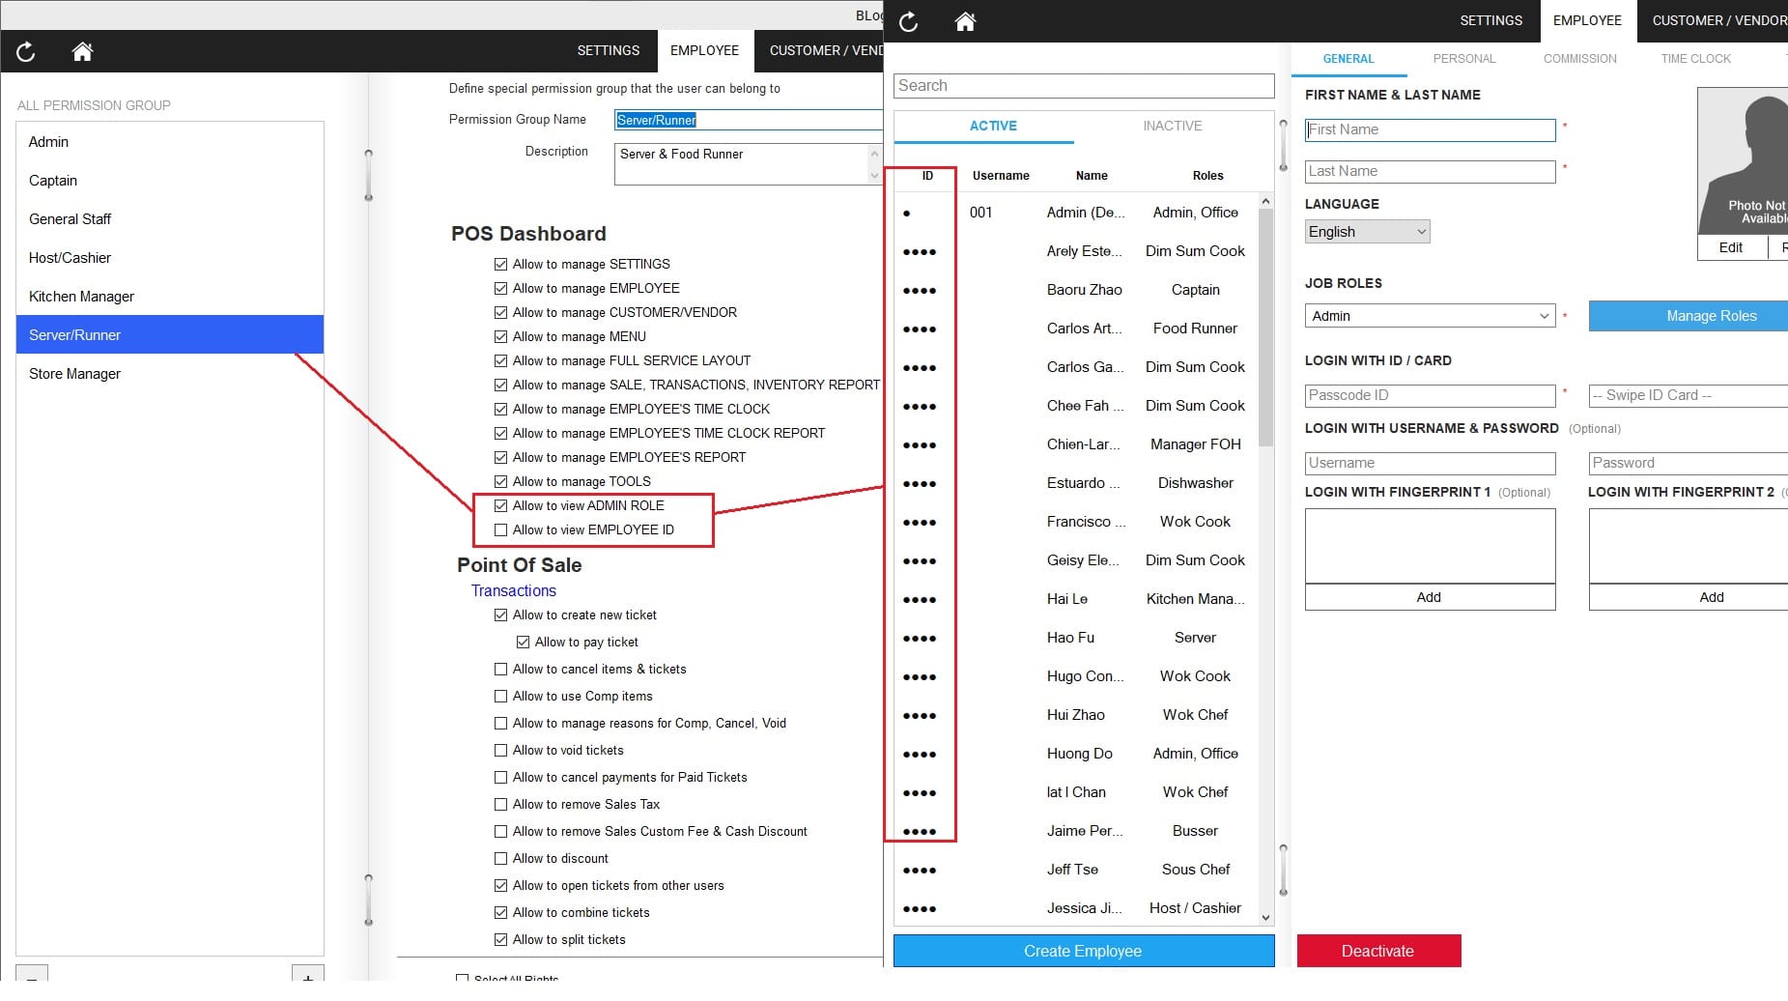The height and width of the screenshot is (1001, 1788).
Task: Click the refresh icon in the right window
Action: (908, 22)
